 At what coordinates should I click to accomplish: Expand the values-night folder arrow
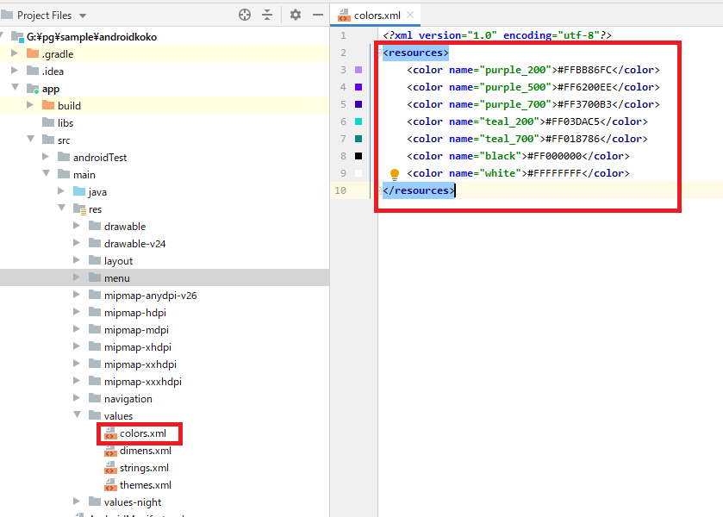point(77,501)
